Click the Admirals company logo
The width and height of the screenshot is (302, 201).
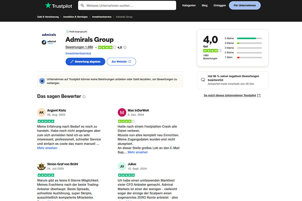(x=49, y=38)
